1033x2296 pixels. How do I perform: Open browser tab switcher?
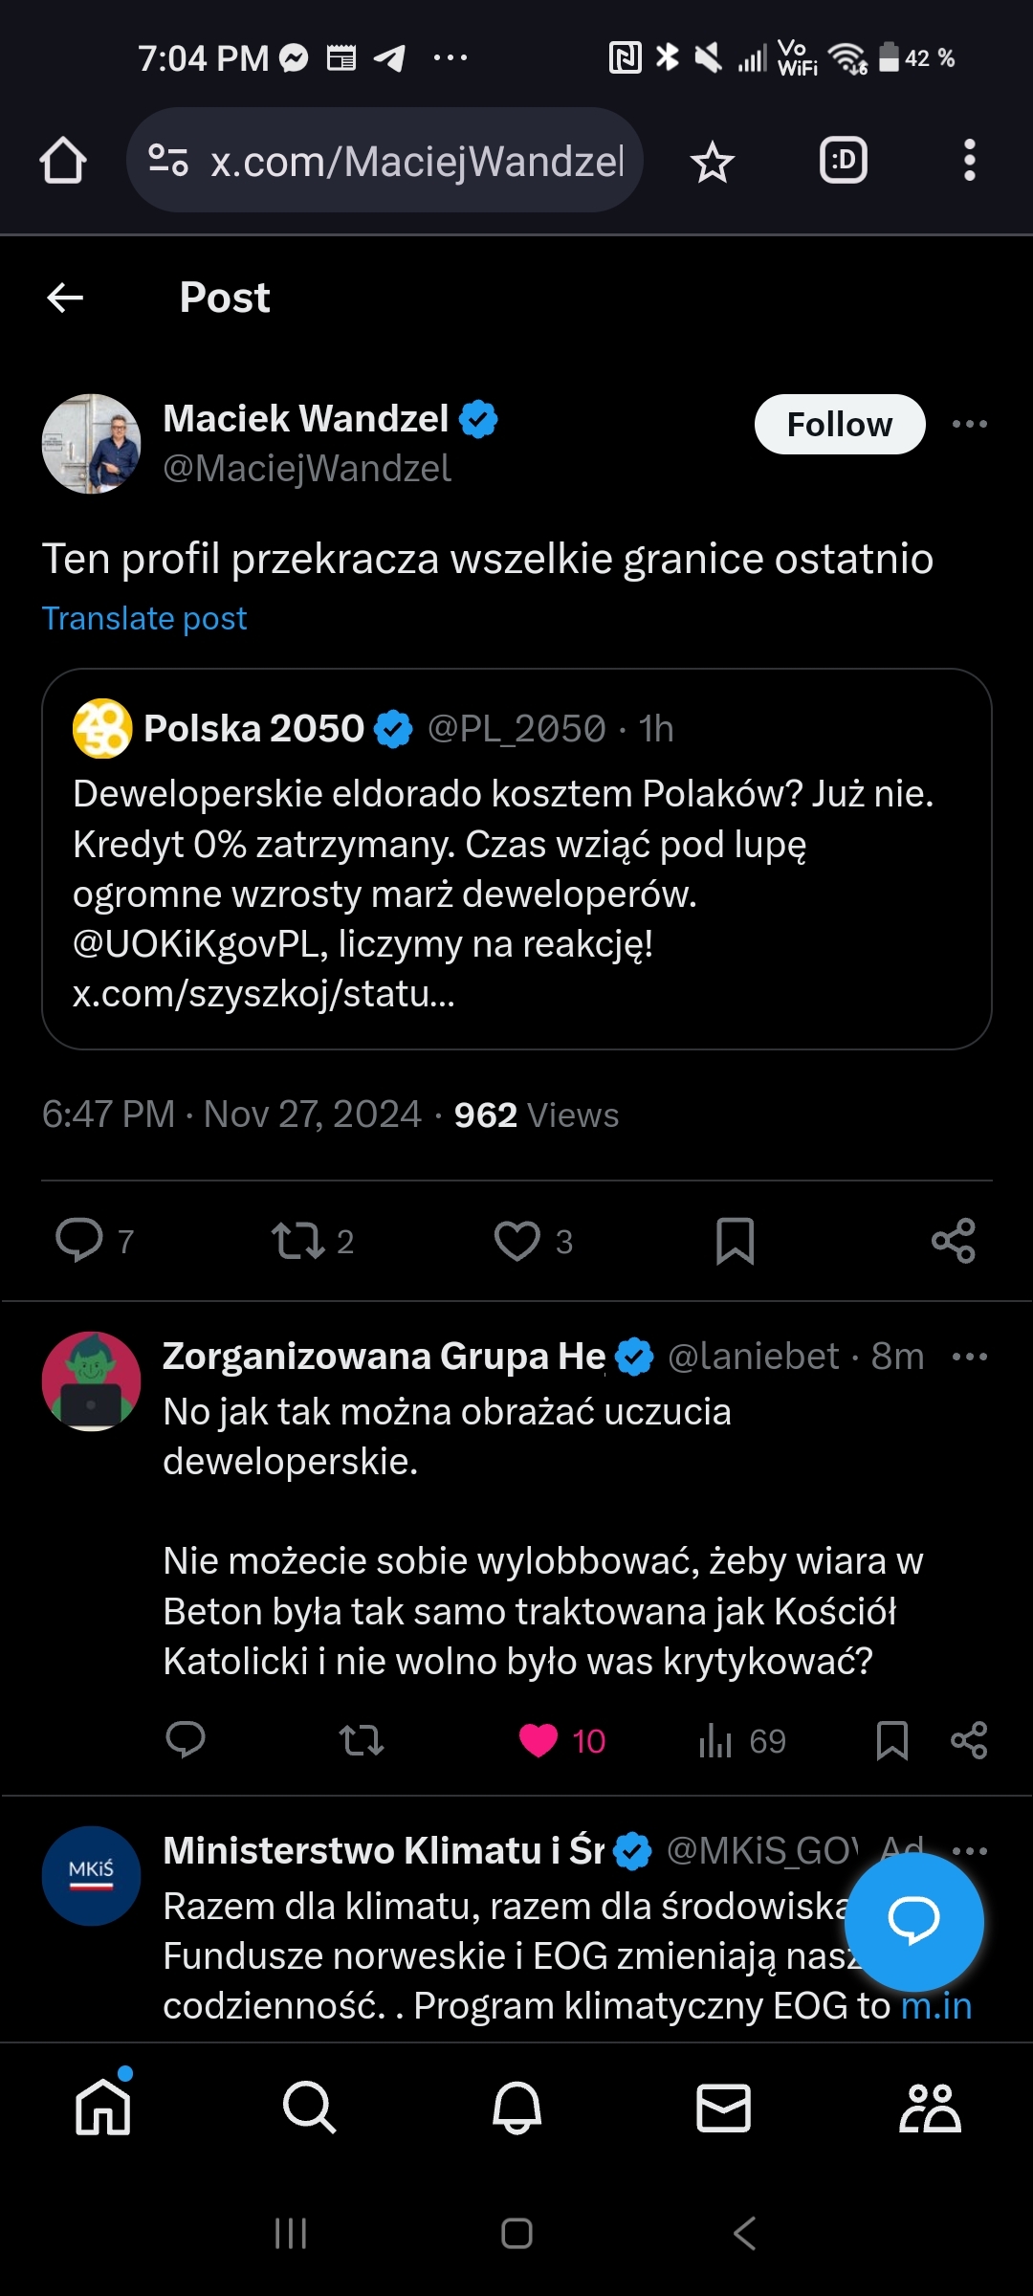(x=843, y=160)
